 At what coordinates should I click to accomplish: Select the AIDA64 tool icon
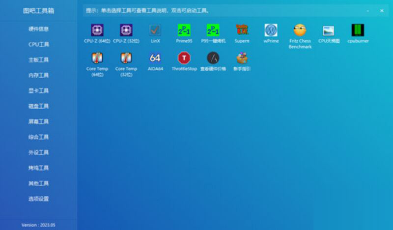click(x=155, y=58)
